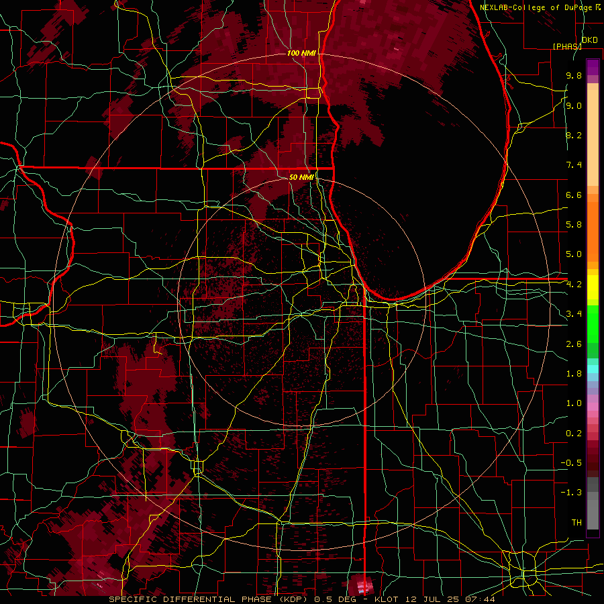Screen dimensions: 604x604
Task: Click the 7.4 scale label
Action: point(574,165)
